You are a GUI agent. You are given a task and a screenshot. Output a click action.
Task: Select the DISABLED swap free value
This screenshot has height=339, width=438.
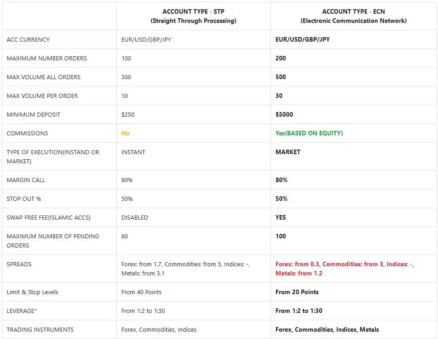135,217
